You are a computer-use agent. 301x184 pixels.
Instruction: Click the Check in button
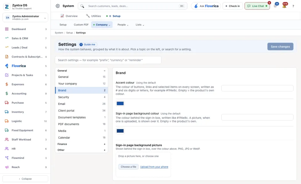233,6
